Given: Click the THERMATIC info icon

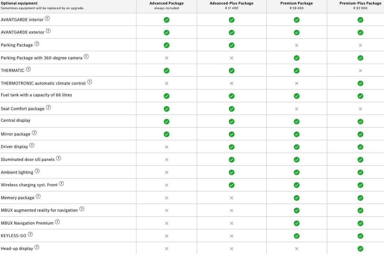Looking at the screenshot, I should point(29,69).
